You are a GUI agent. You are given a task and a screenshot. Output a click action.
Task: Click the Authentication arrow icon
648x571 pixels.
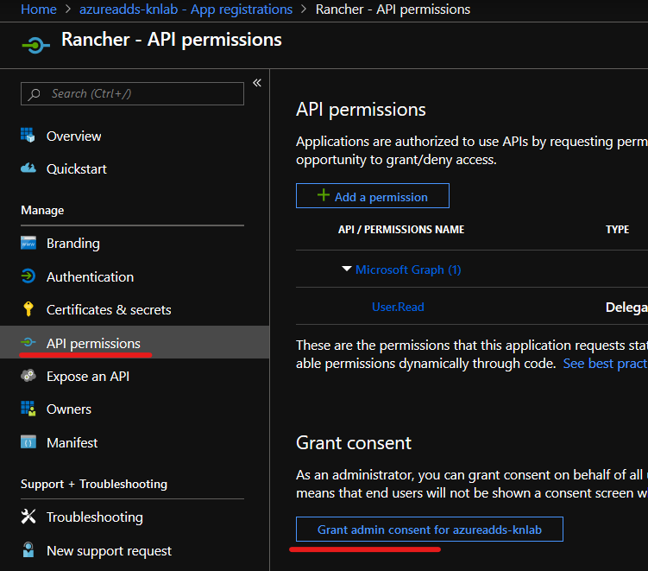[x=28, y=276]
